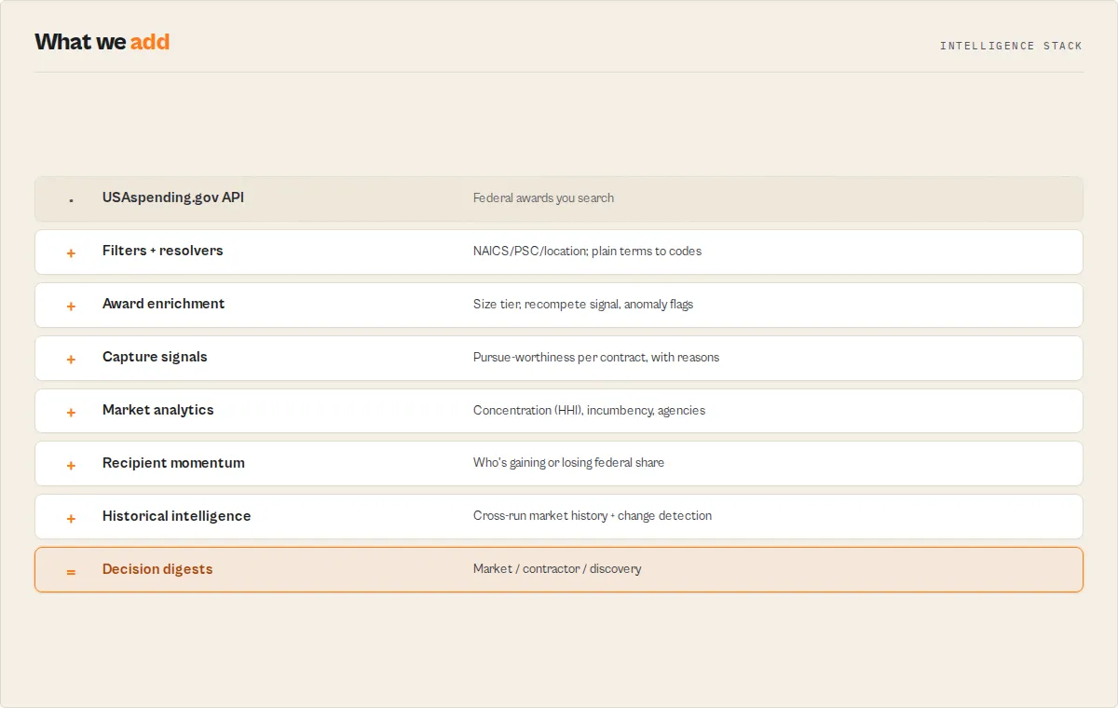The width and height of the screenshot is (1118, 708).
Task: Click 'Concentration (HHI), incumbency, agencies' text
Action: [590, 410]
